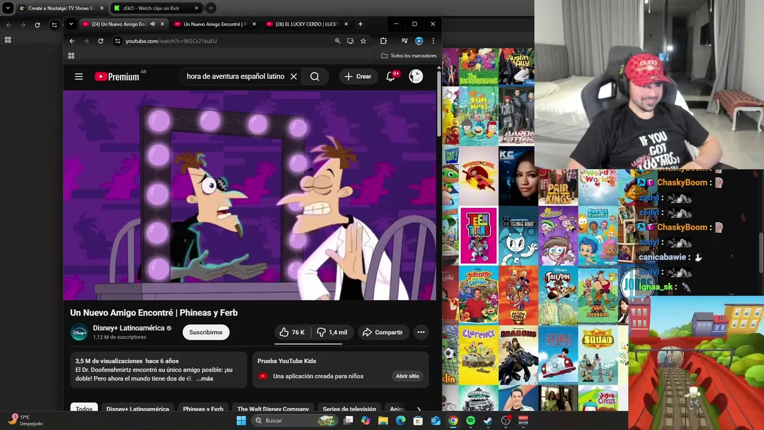Click the address bar URL youtube.com

click(x=171, y=41)
